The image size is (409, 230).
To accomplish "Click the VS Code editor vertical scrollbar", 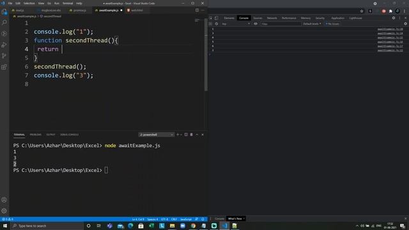I will tap(206, 55).
